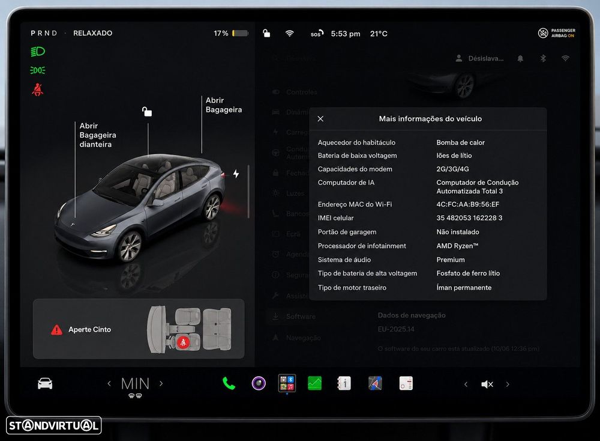Tap the IMEI number 35 482053 162228 3
The width and height of the screenshot is (600, 441).
[x=469, y=217]
